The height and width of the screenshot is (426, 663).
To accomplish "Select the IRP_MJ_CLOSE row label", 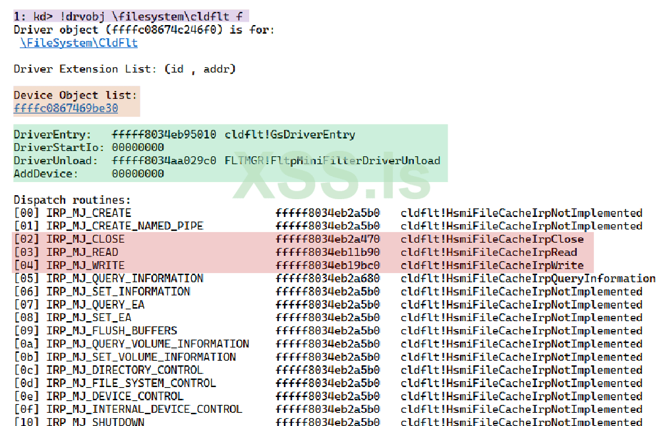I will [x=86, y=239].
